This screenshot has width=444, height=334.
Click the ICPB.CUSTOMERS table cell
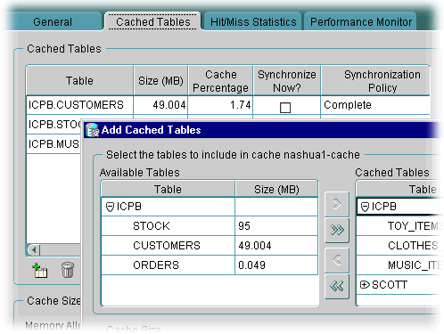pyautogui.click(x=79, y=105)
